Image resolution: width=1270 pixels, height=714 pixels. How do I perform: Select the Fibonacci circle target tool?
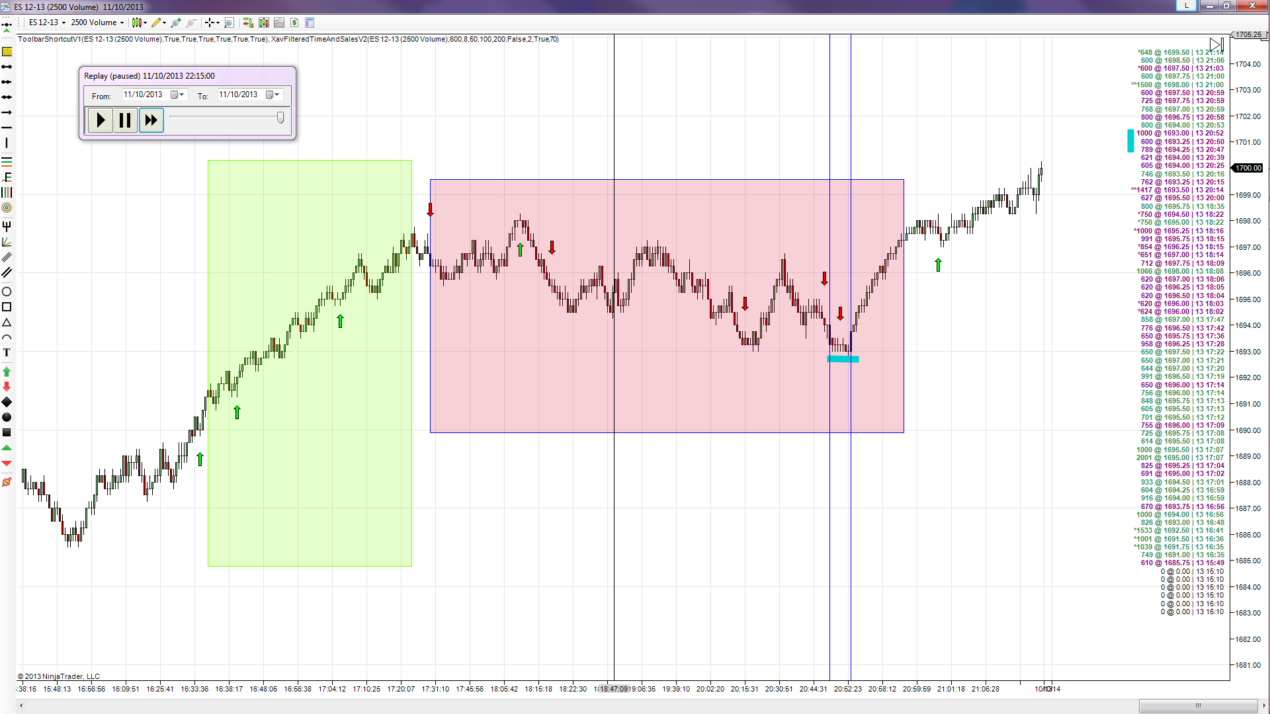pyautogui.click(x=7, y=208)
